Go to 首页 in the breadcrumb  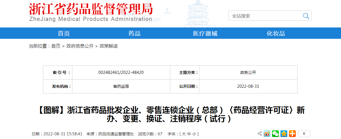[x=56, y=46]
